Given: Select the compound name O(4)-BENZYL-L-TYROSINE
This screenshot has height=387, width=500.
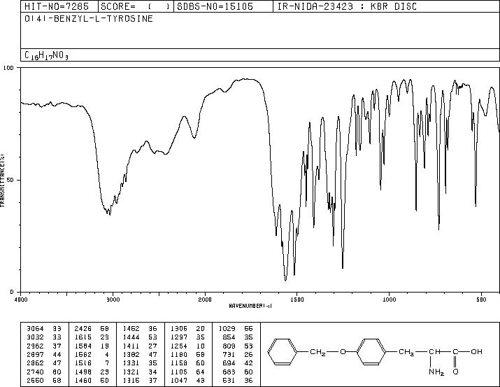Looking at the screenshot, I should click(89, 19).
